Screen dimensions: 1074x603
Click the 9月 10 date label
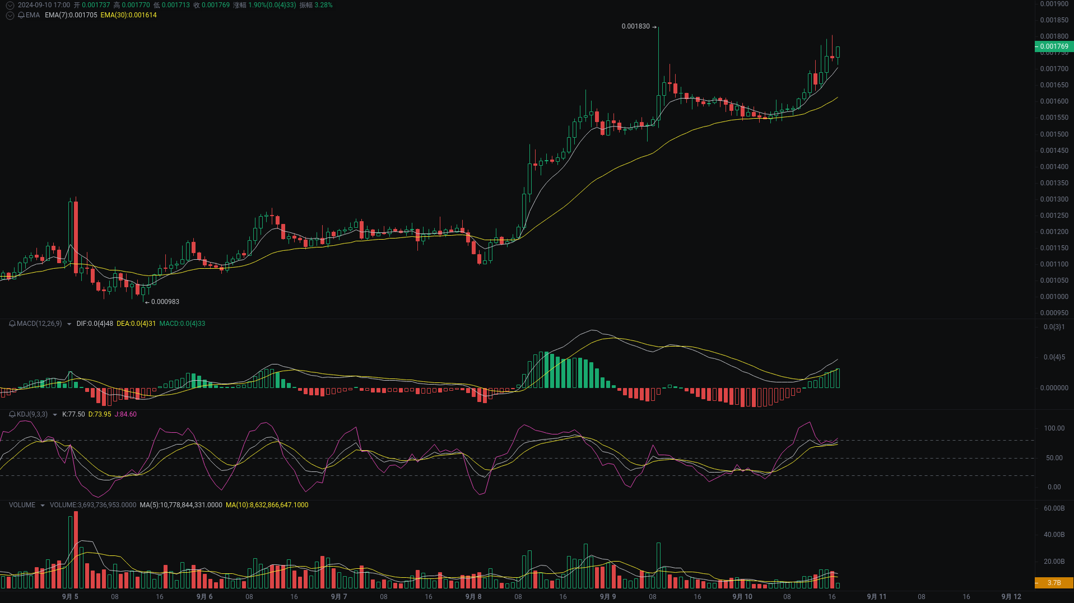click(x=742, y=597)
